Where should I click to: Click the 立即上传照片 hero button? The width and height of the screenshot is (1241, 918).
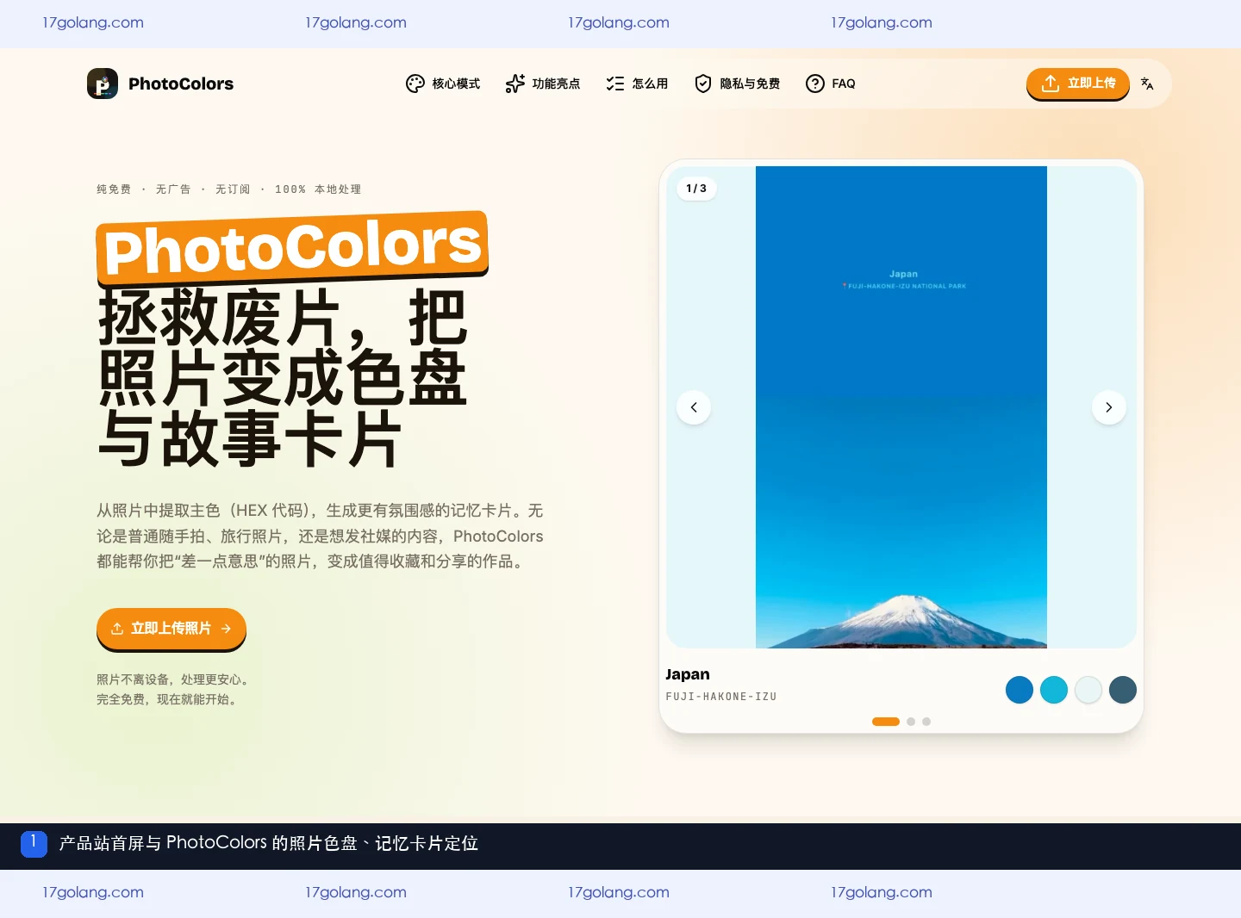(171, 629)
